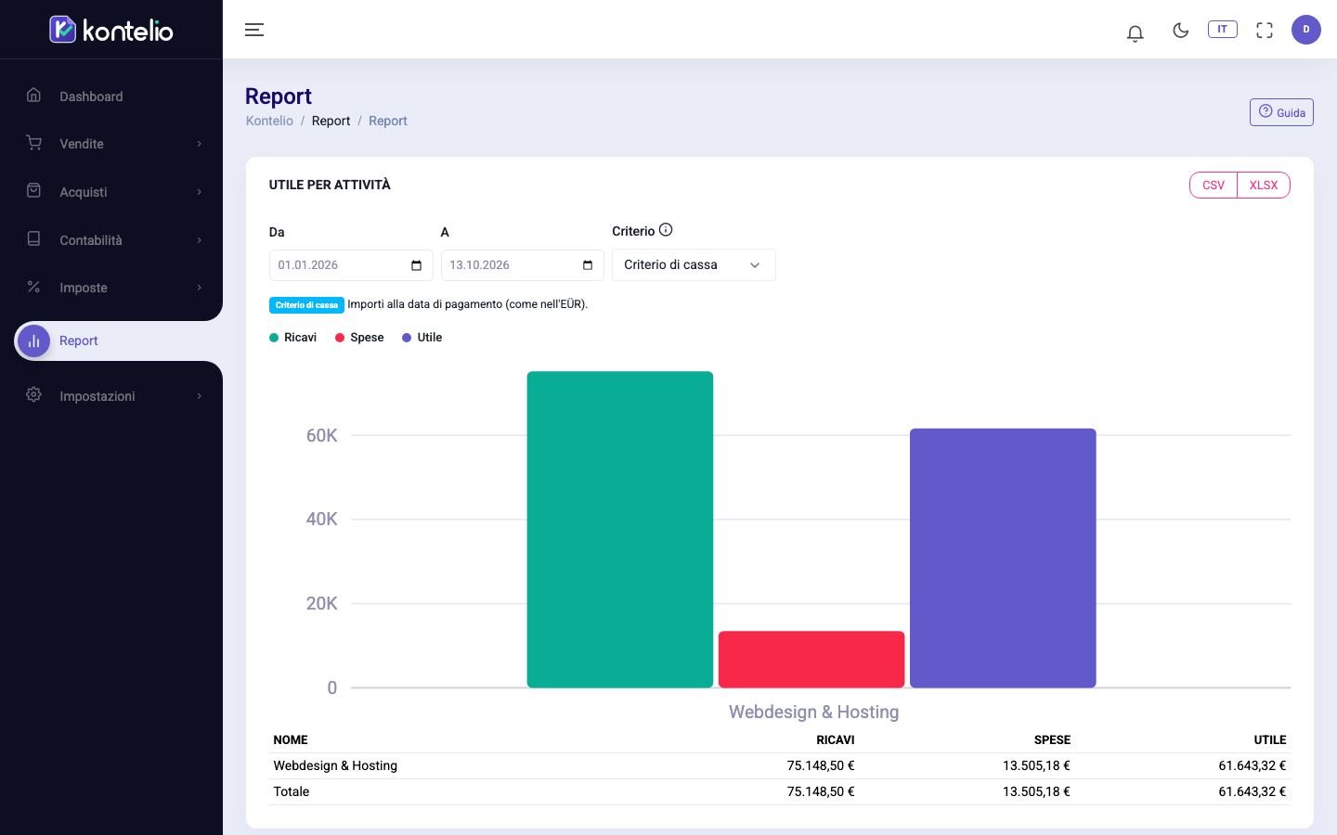Screen dimensions: 1337x835
Task: Expand the Contabilità submenu chevron
Action: coord(199,240)
